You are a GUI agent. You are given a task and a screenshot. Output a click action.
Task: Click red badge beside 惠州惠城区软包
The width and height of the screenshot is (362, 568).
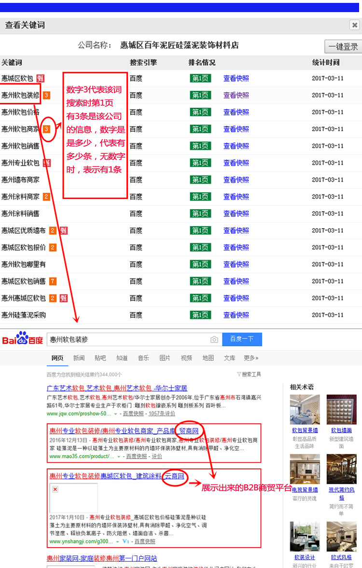[64, 298]
